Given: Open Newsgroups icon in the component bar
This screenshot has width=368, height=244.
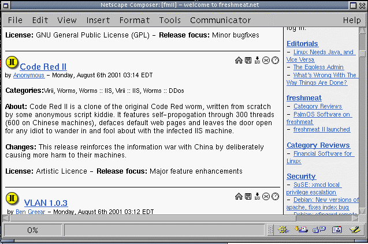Looking at the screenshot, I should point(319,230).
